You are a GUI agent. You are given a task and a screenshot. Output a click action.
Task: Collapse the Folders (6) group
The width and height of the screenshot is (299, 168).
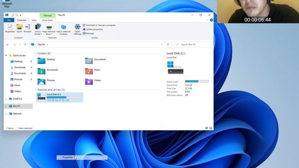point(36,53)
